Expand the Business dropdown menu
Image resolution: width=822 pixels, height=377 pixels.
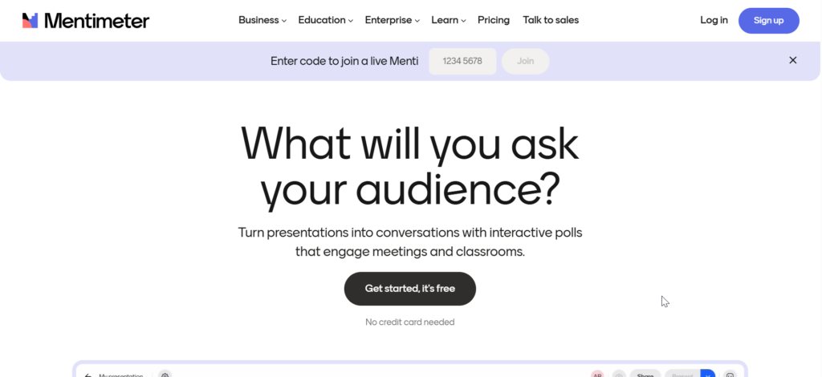262,20
